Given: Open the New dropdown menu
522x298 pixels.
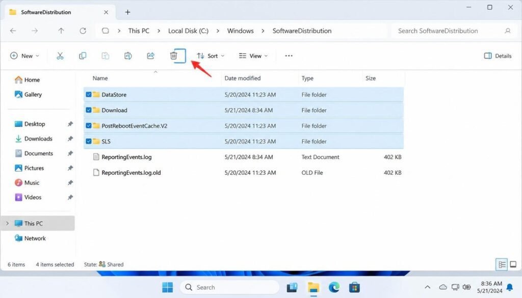Looking at the screenshot, I should point(24,56).
